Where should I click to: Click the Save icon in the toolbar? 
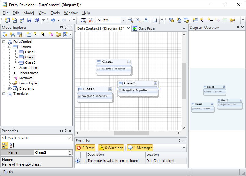coord(30,20)
